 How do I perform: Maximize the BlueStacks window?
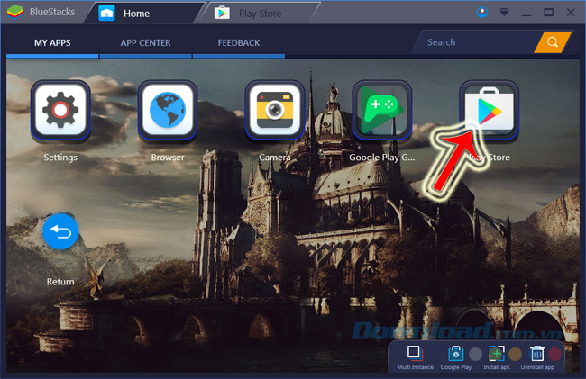coord(549,13)
